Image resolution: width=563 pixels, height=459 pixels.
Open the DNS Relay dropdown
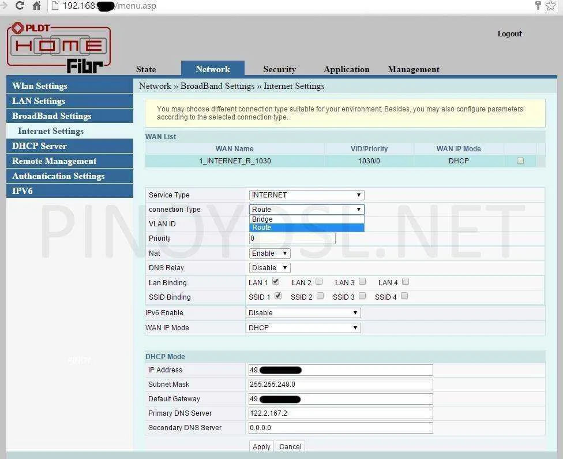[269, 268]
